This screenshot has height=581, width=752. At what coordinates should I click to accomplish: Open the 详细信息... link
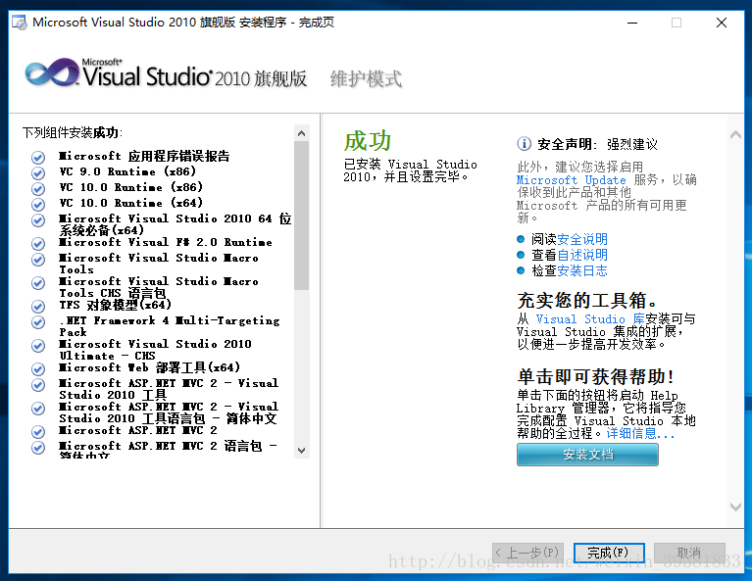pos(641,433)
